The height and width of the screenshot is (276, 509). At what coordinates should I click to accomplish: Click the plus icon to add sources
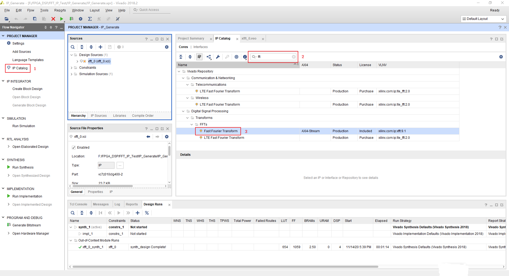[x=100, y=47]
